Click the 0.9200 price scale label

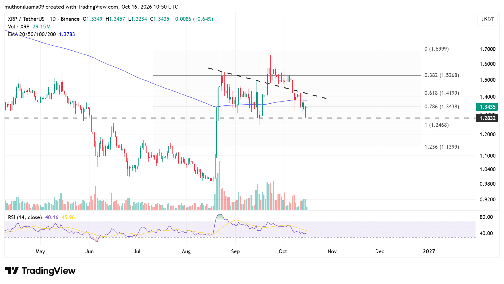(488, 200)
